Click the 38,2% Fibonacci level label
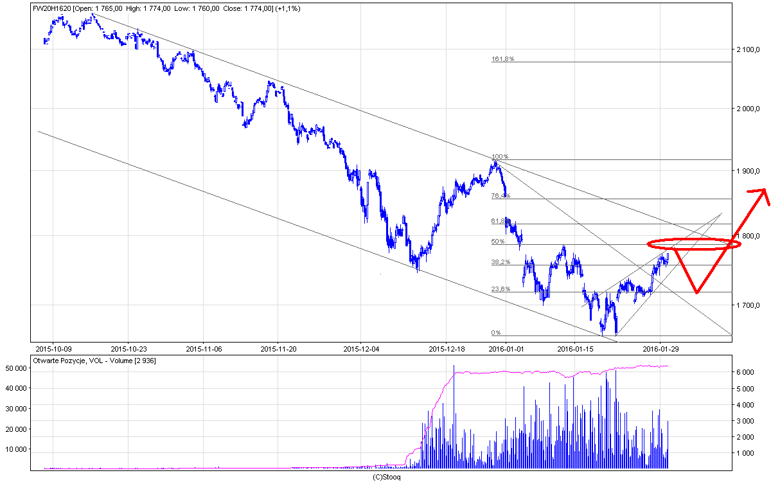Viewport: 771px width, 482px height. tap(501, 262)
